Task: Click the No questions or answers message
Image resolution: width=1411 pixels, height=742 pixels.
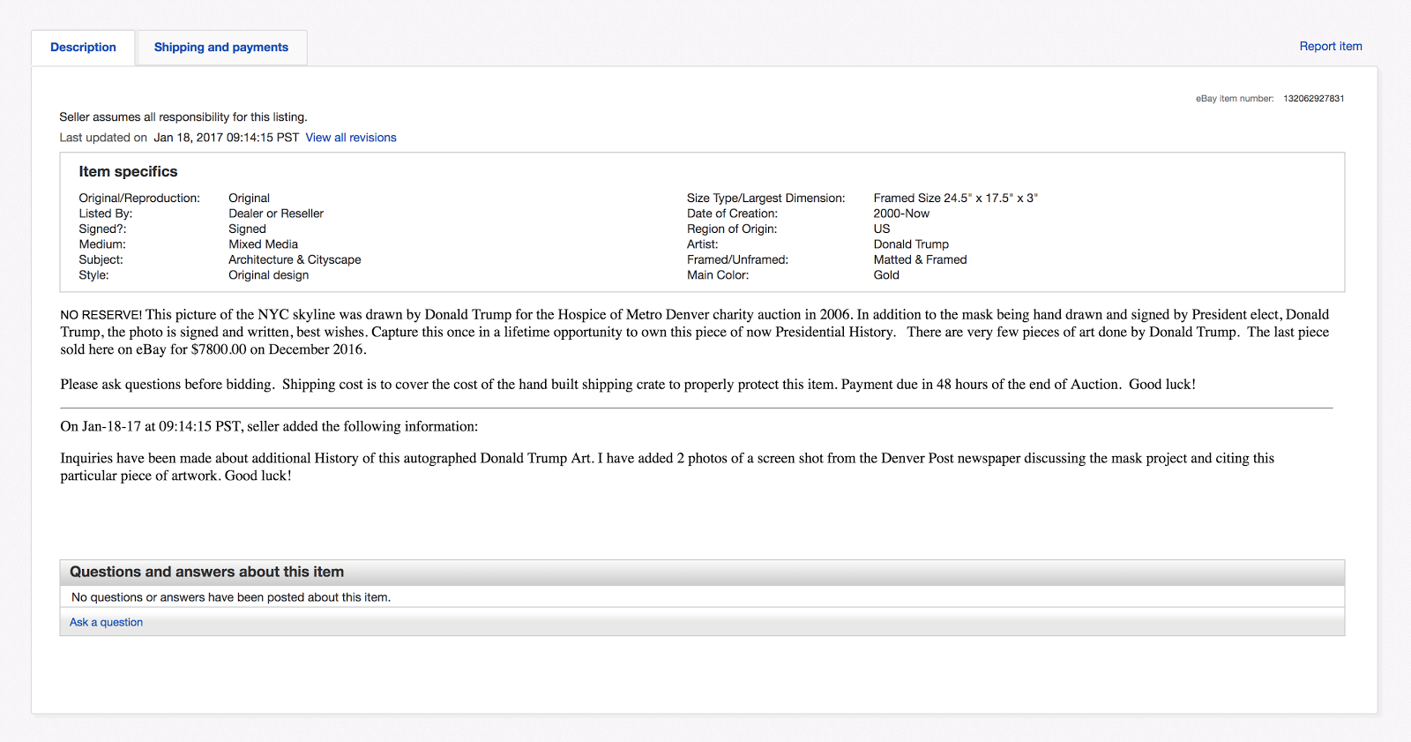Action: (x=231, y=597)
